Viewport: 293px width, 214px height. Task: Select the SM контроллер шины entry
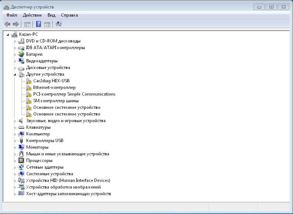(x=56, y=101)
